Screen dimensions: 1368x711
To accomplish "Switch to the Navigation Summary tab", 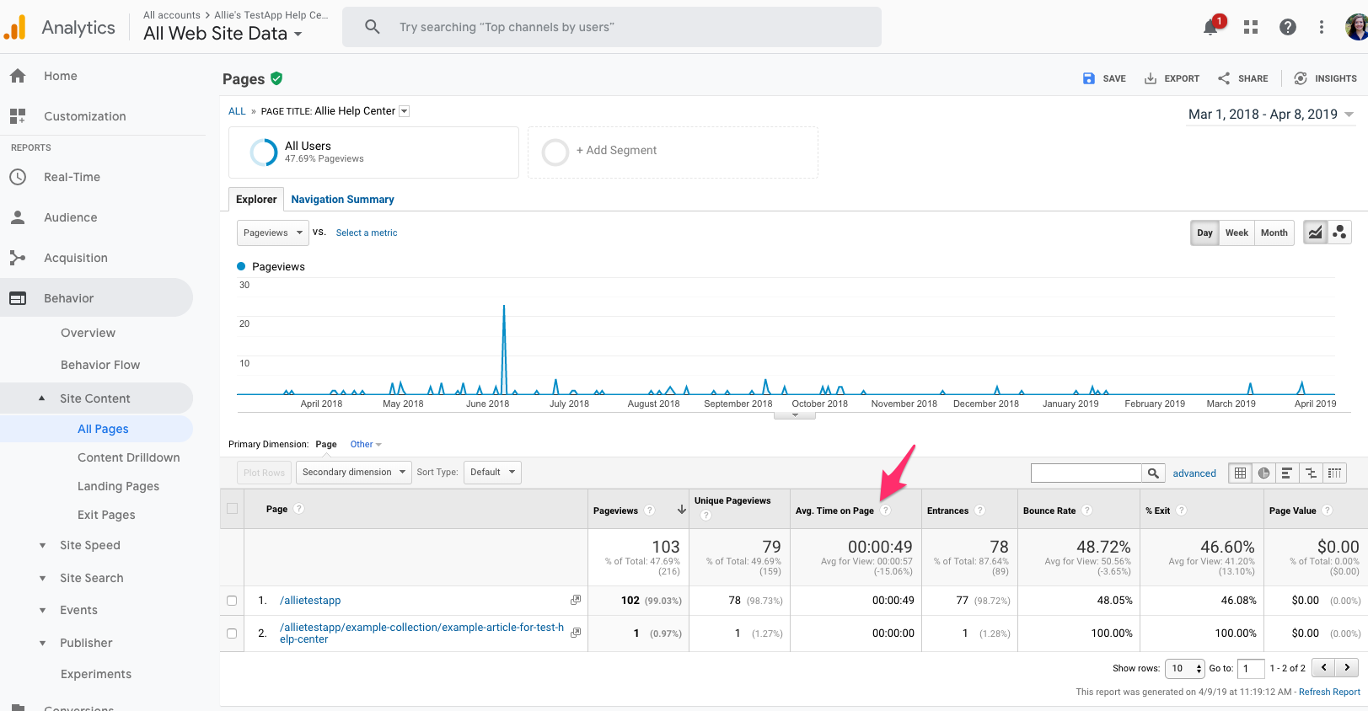I will (x=342, y=200).
